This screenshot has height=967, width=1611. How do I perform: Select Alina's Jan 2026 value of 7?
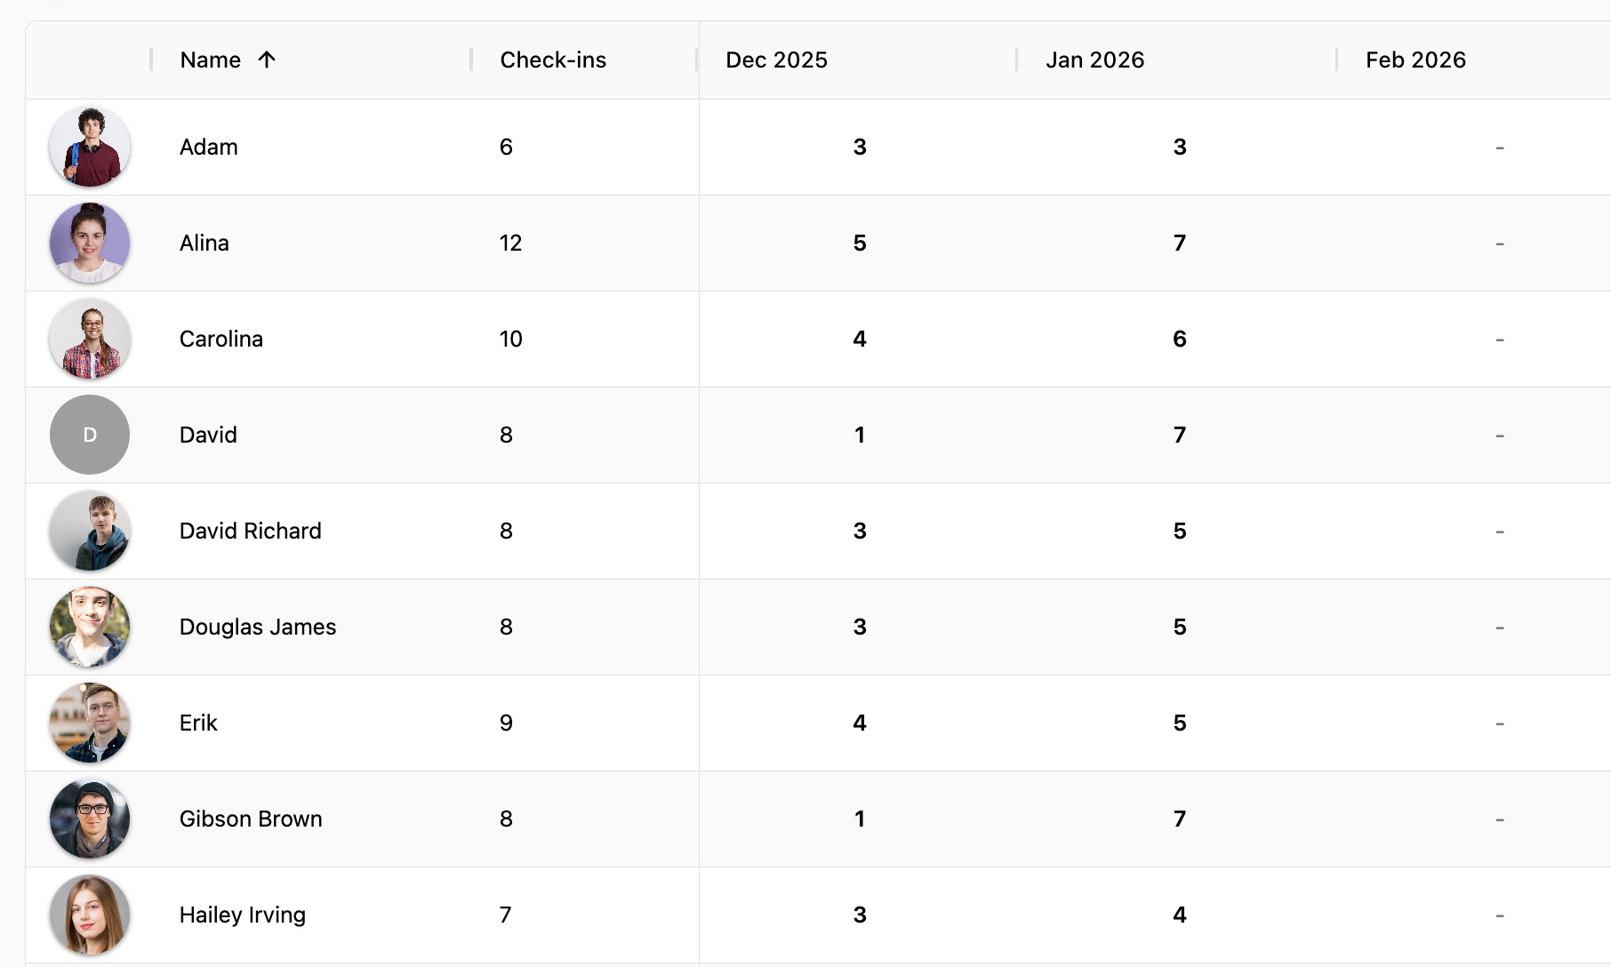[1180, 243]
